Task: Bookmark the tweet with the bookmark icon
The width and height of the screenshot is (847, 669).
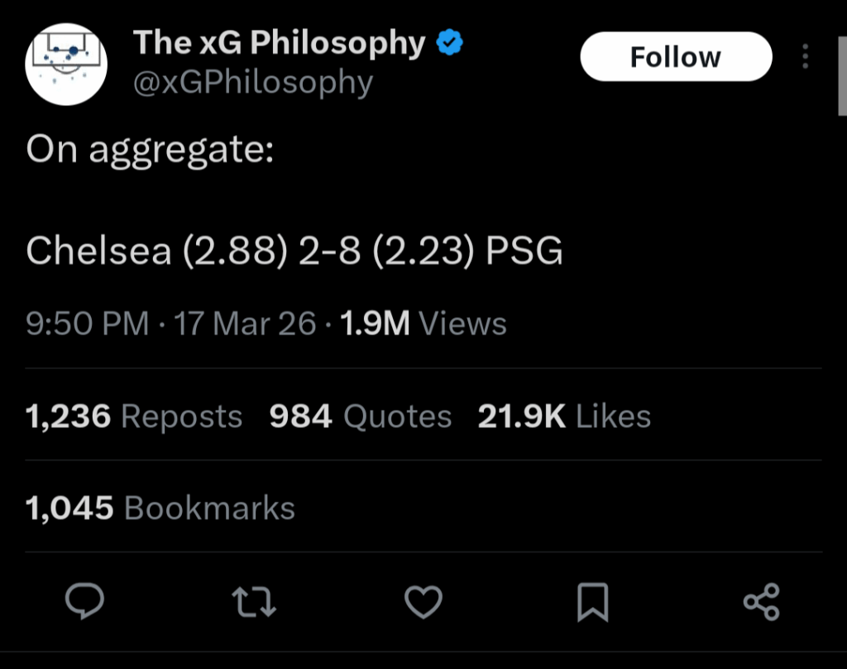Action: click(x=593, y=604)
